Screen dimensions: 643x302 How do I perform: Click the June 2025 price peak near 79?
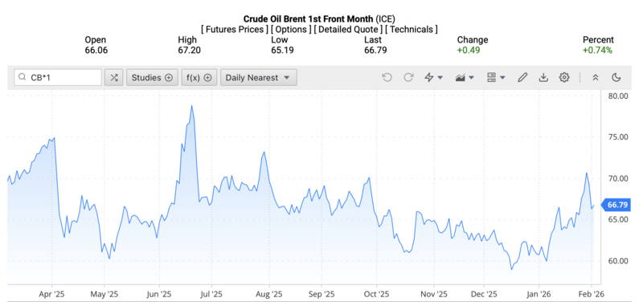pyautogui.click(x=191, y=106)
